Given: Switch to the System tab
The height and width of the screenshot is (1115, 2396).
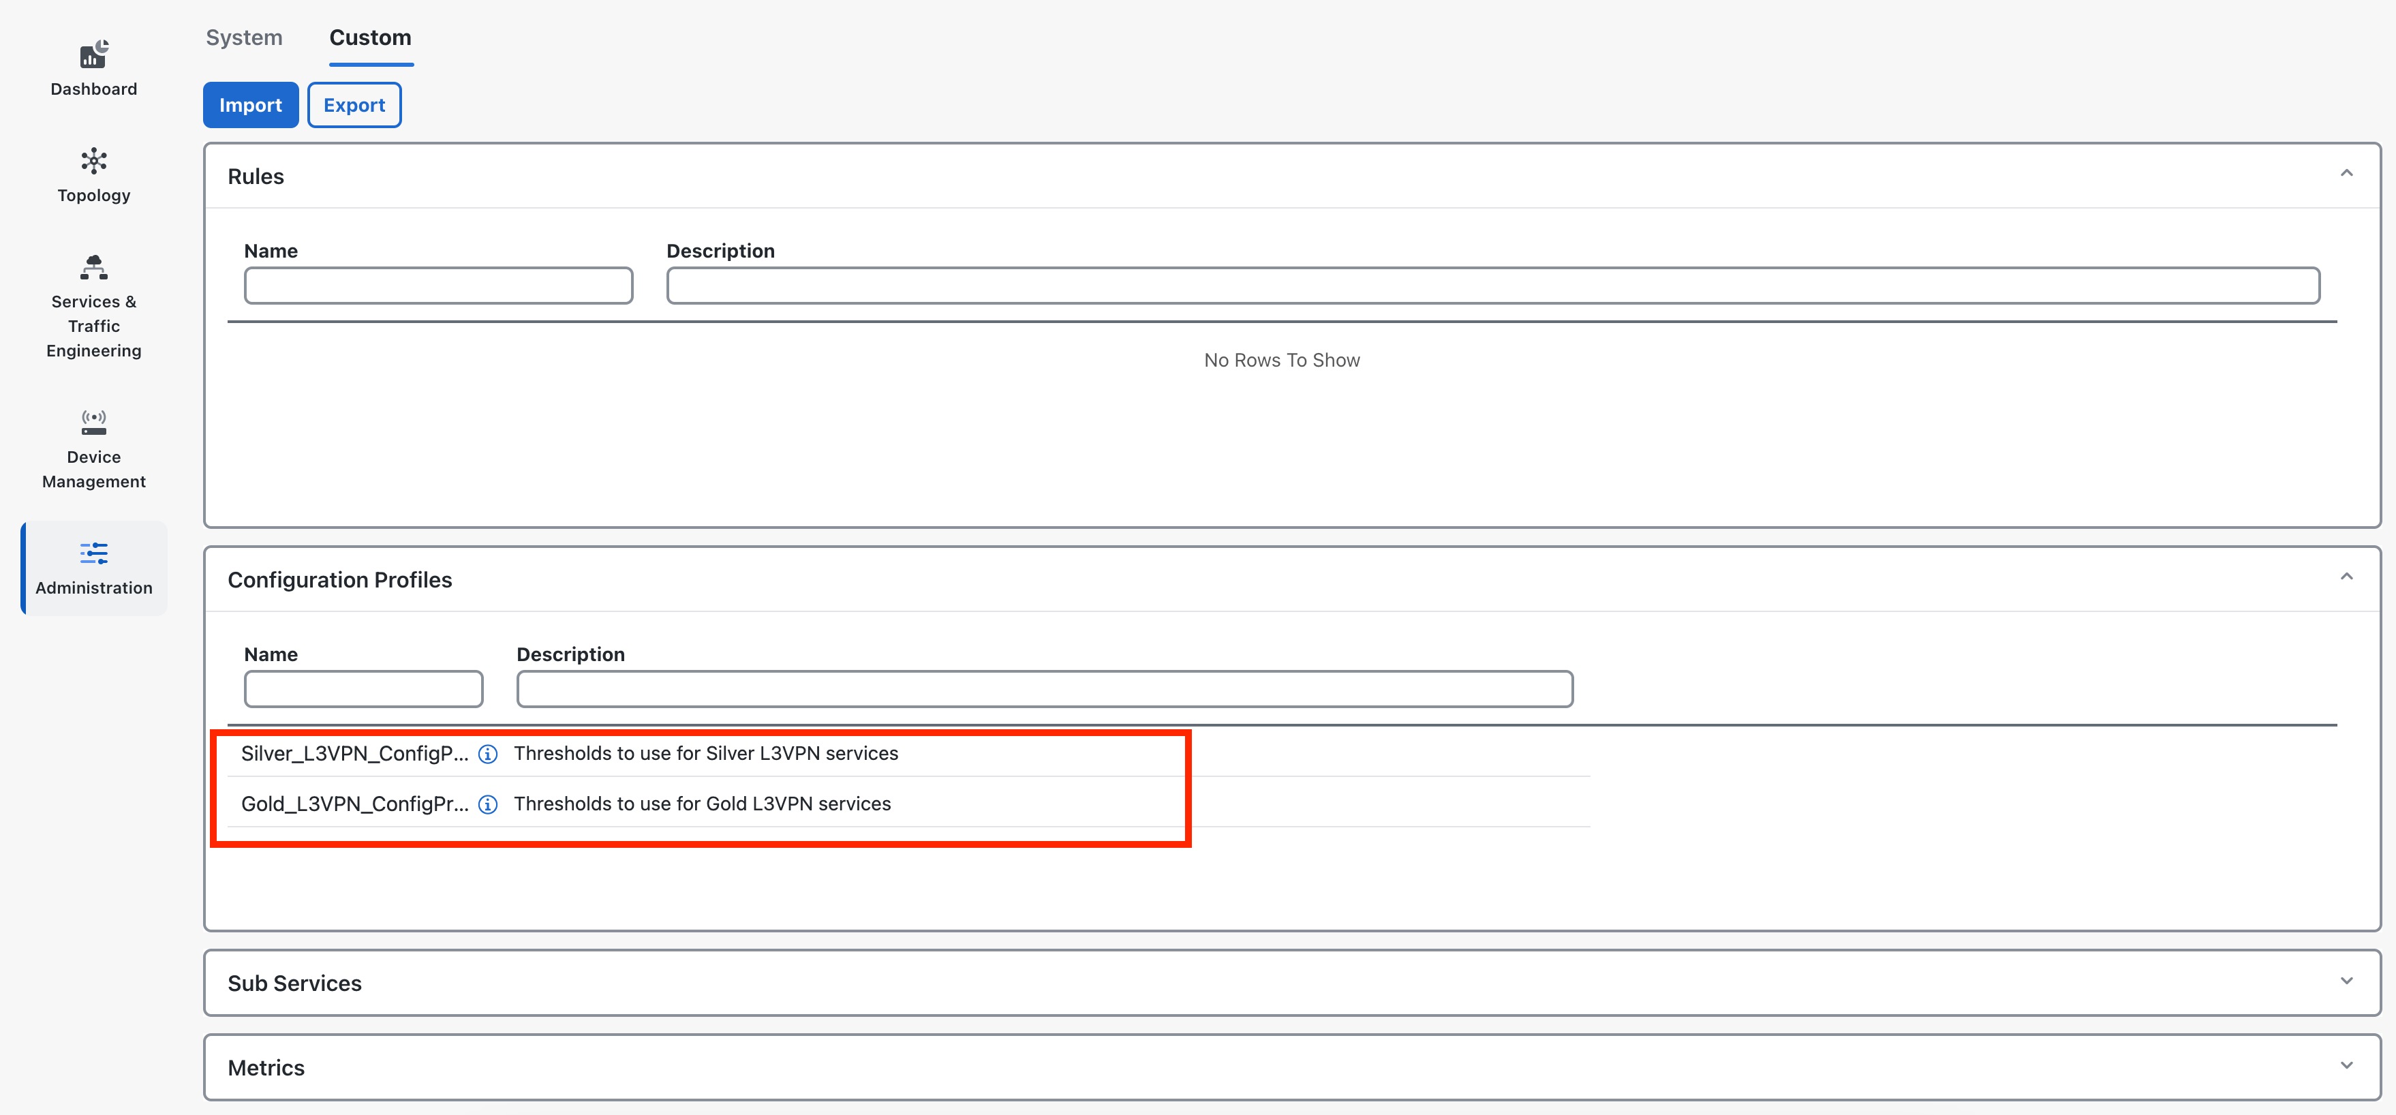Looking at the screenshot, I should click(244, 37).
